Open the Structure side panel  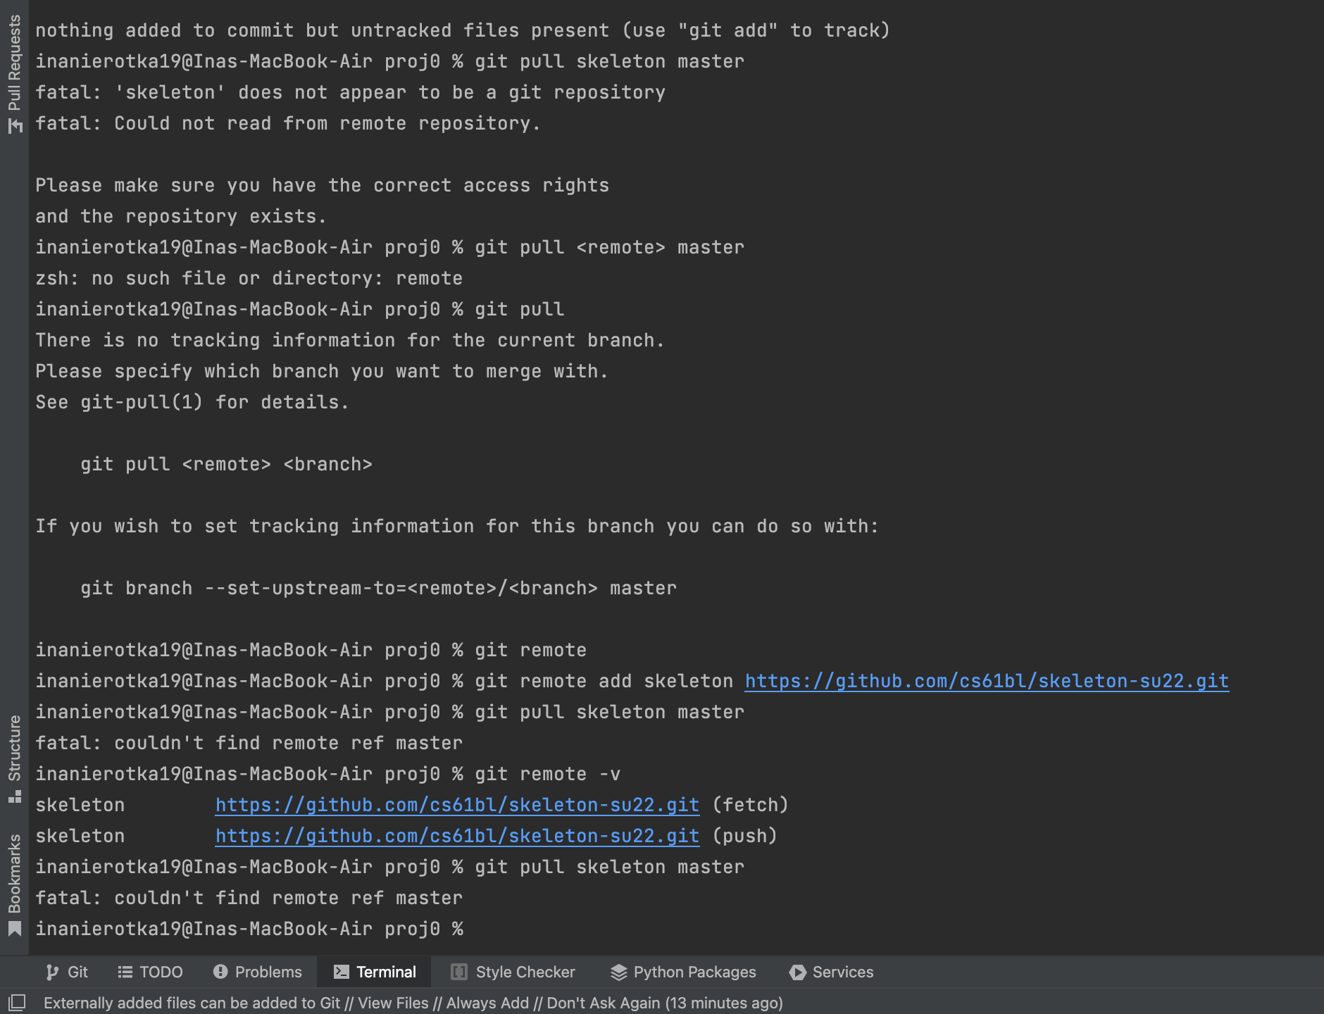[15, 748]
